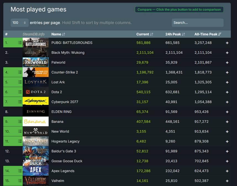Click the list icon on New World row
Viewport: 237px width, 186px height.
coord(20,131)
